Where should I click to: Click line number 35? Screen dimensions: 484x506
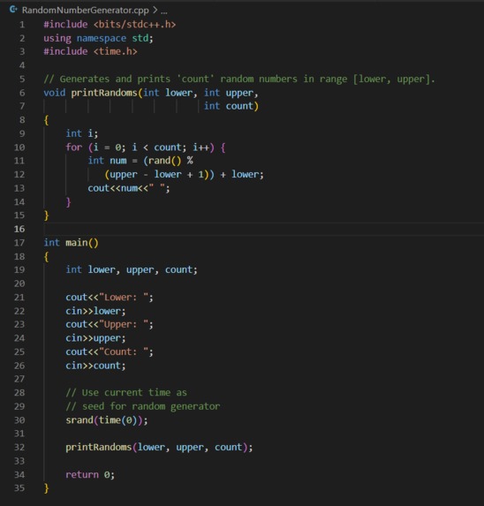(x=19, y=488)
